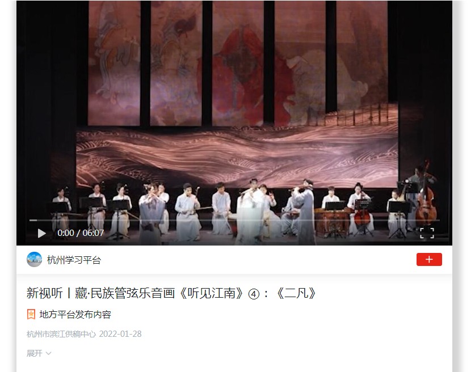Viewport: 475px width, 372px height.
Task: Click the circled number ④ in the title
Action: [254, 294]
